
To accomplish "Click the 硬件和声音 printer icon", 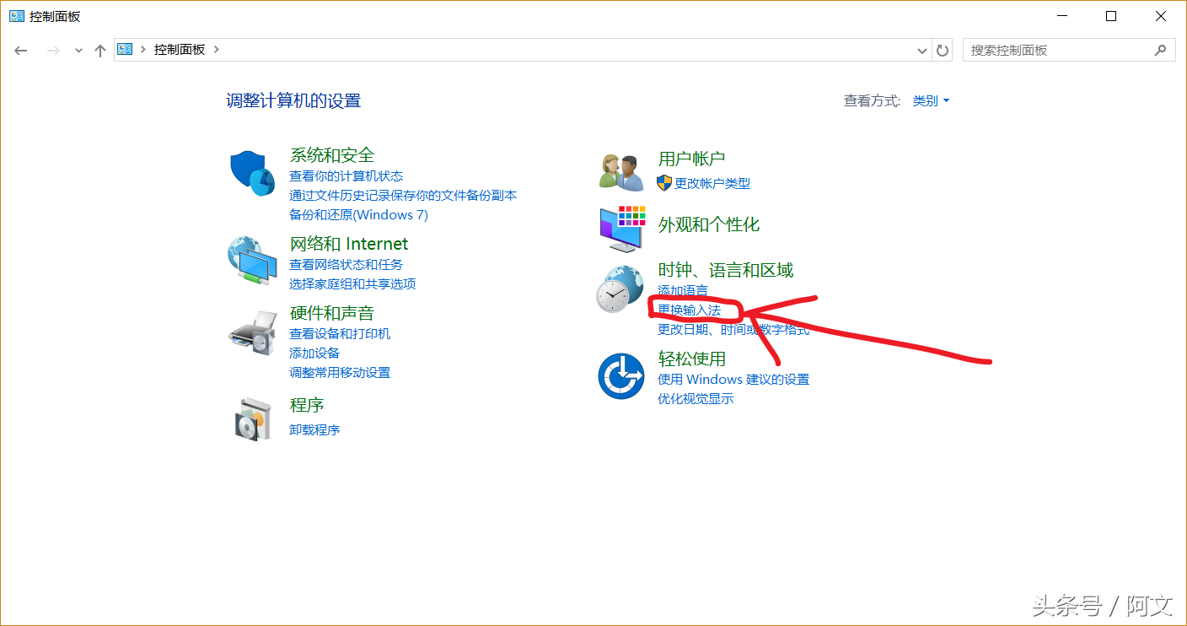I will tap(252, 333).
